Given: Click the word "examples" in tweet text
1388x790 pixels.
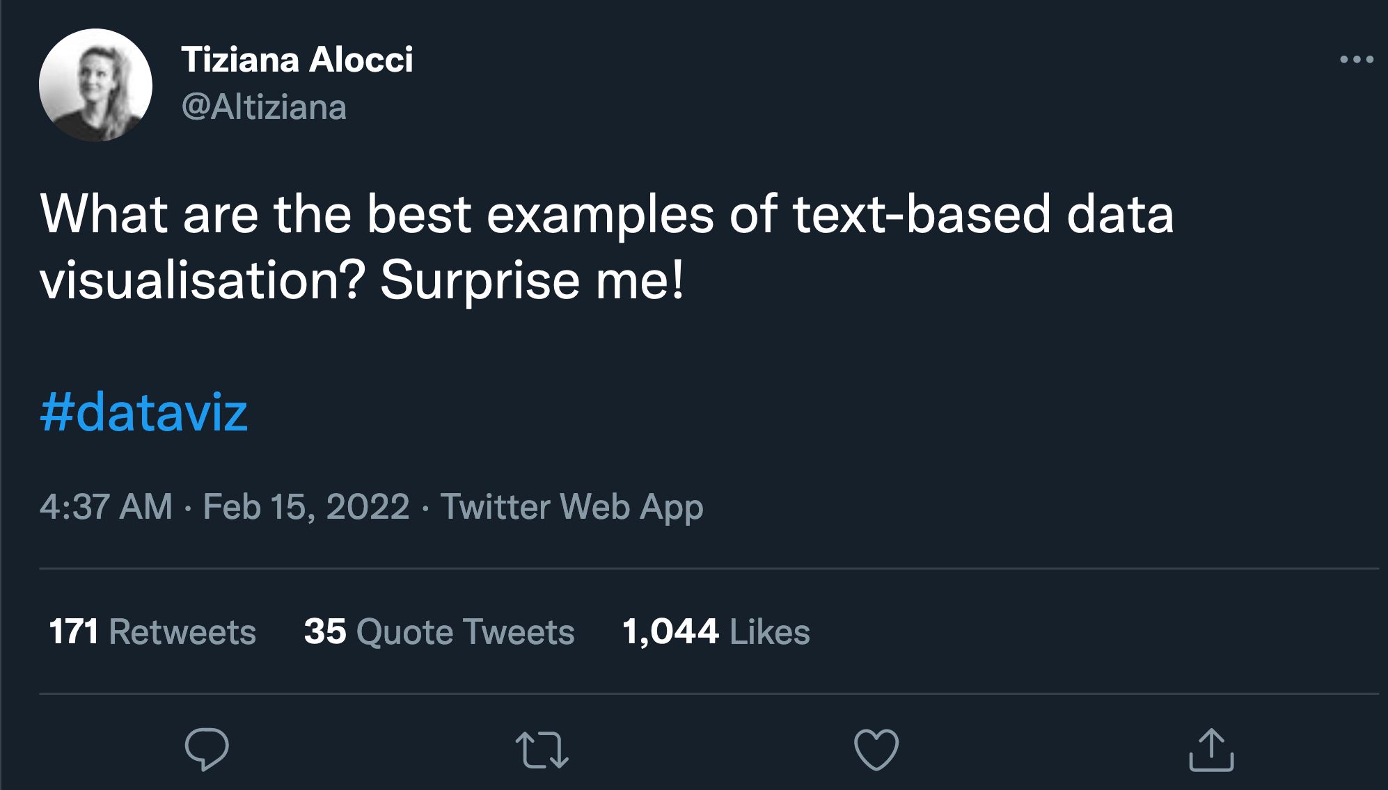Looking at the screenshot, I should tap(600, 214).
